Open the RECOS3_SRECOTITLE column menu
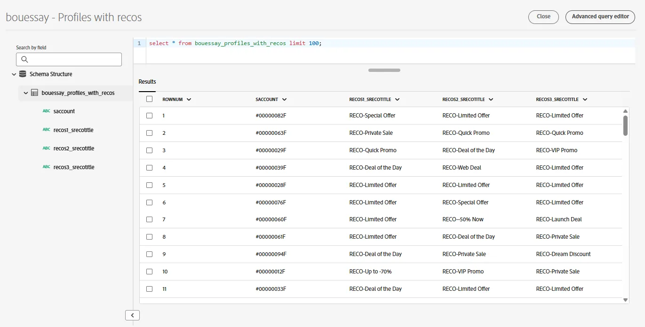The height and width of the screenshot is (327, 645). (585, 100)
